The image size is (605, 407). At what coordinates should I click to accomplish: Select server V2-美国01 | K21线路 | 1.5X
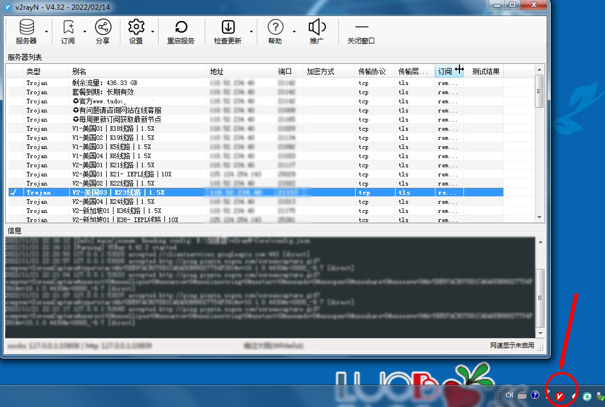click(x=256, y=165)
